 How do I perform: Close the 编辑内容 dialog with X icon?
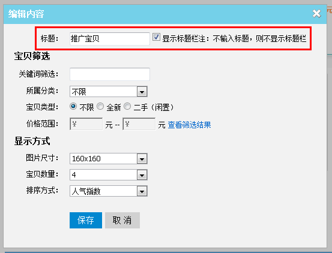pos(317,14)
